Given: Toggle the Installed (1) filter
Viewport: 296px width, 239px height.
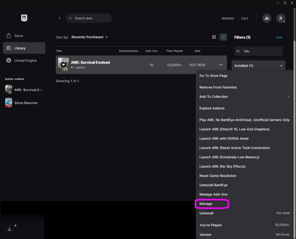Looking at the screenshot, I should [x=259, y=66].
